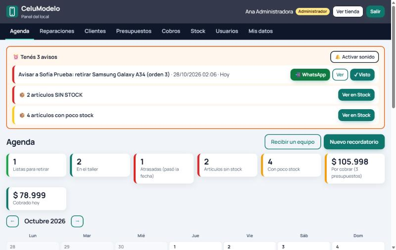Click the Tenés 3 avisos heading
396x250 pixels.
(x=39, y=57)
